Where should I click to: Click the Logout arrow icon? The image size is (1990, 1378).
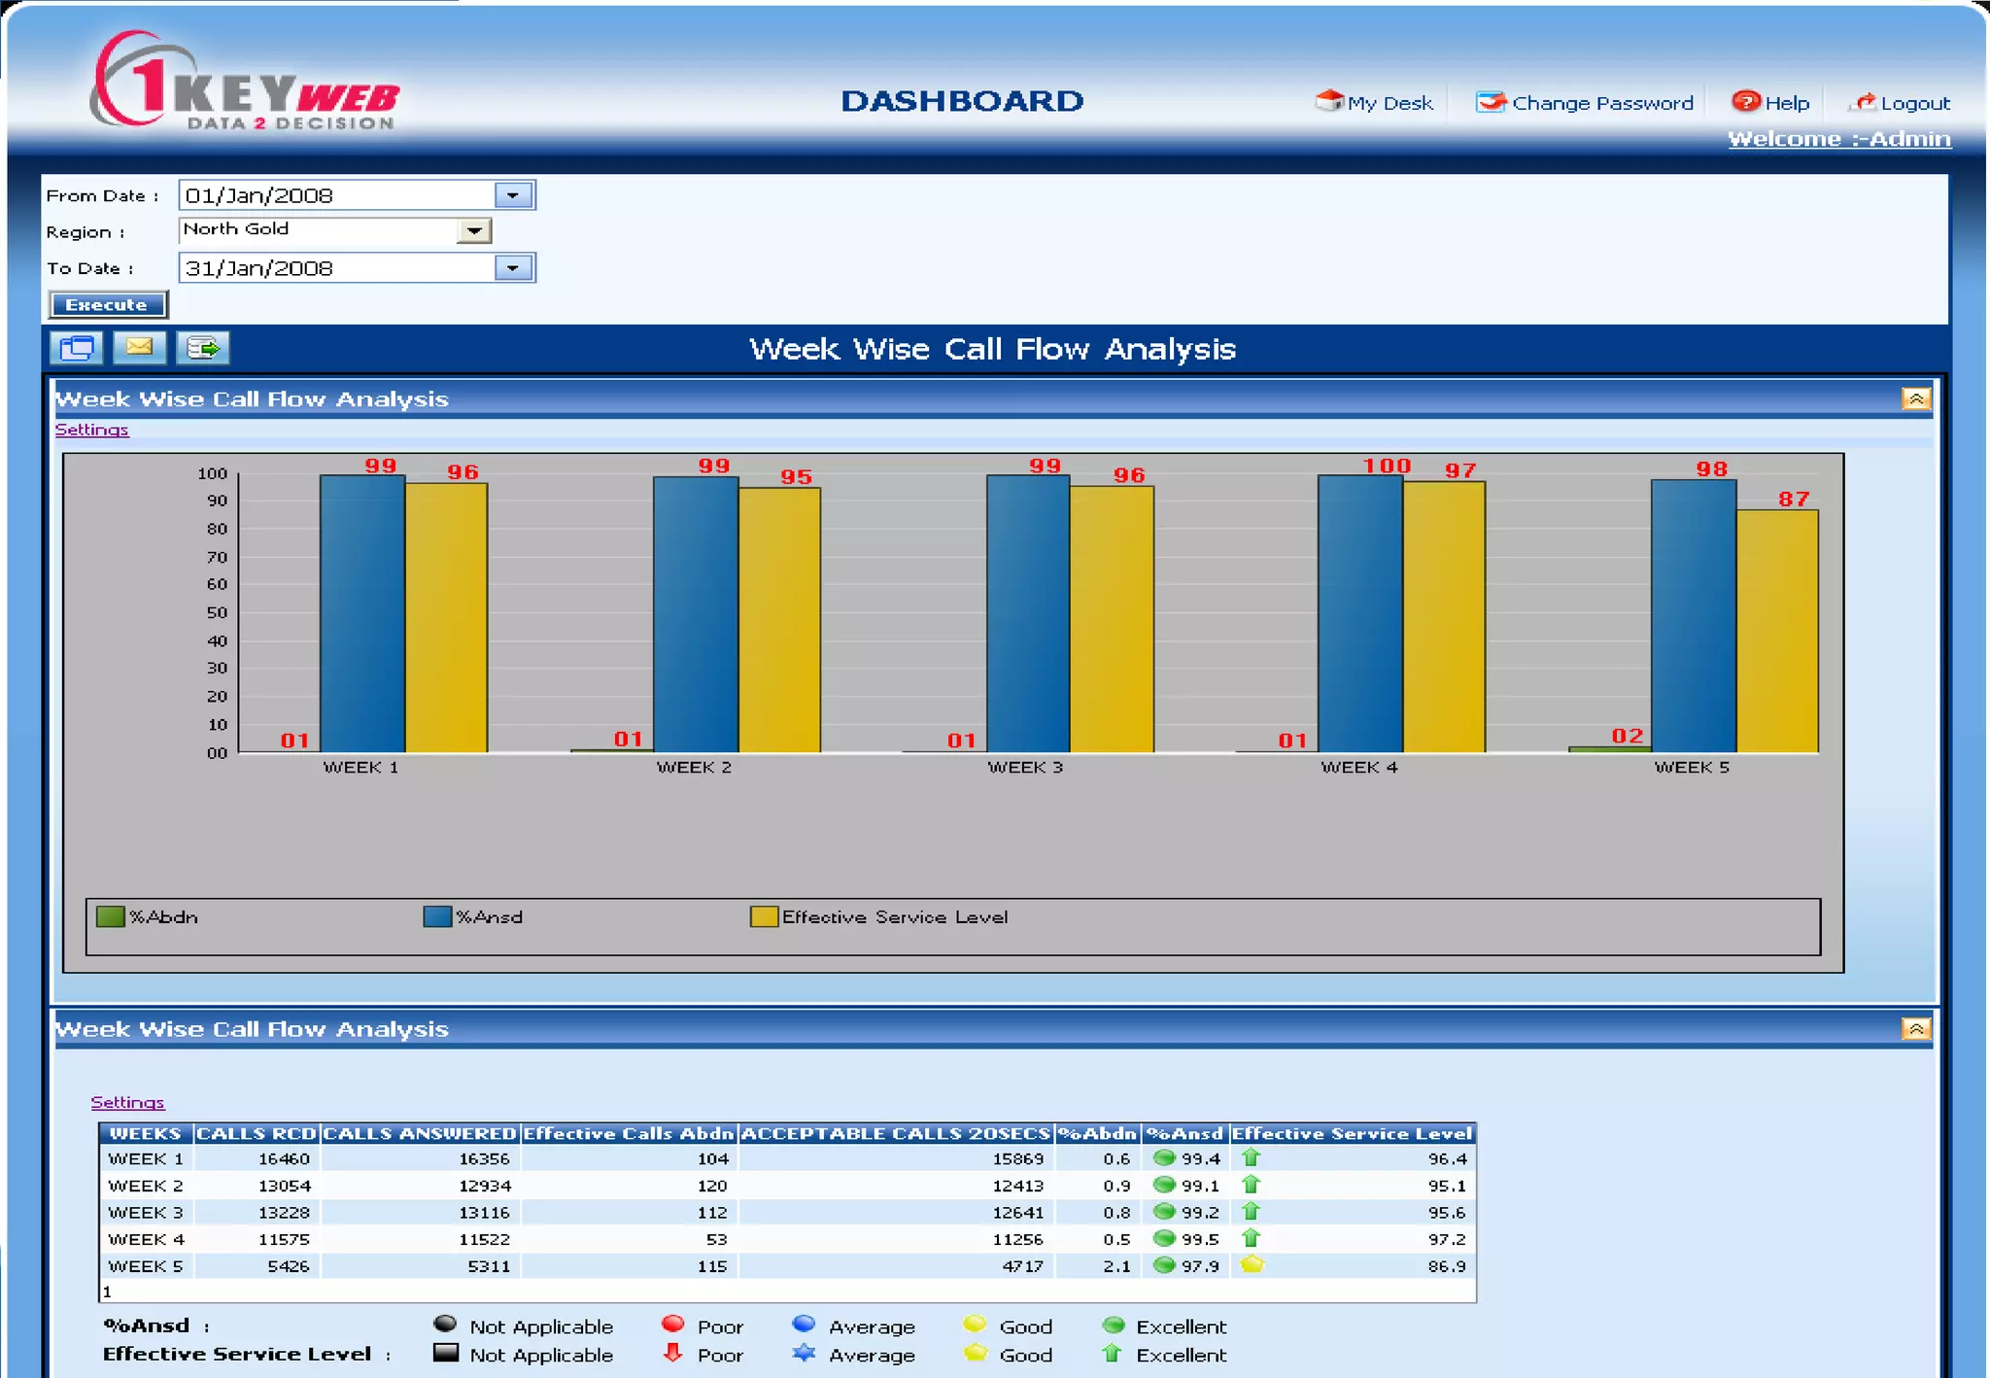coord(1864,101)
